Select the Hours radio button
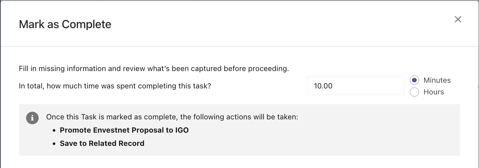479x168 pixels. click(x=414, y=92)
